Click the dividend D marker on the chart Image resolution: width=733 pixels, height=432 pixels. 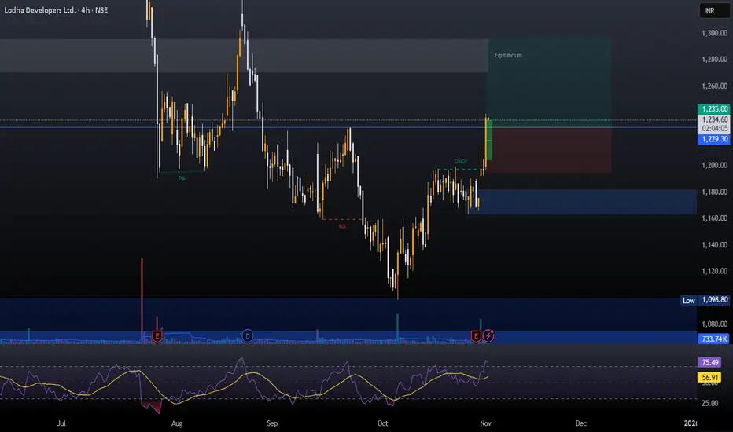(247, 336)
